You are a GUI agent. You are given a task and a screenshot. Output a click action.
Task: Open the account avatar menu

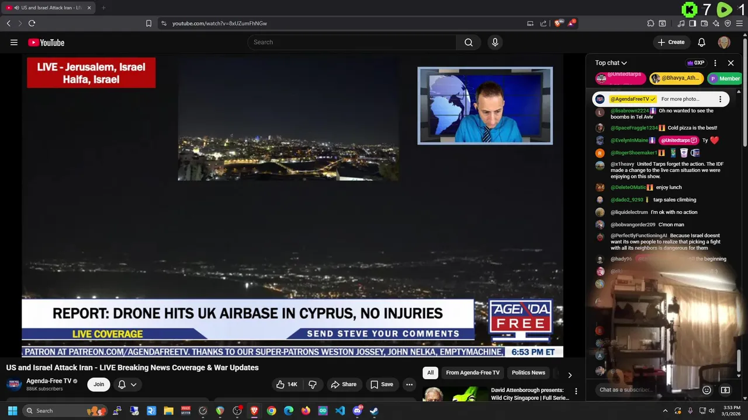tap(724, 42)
